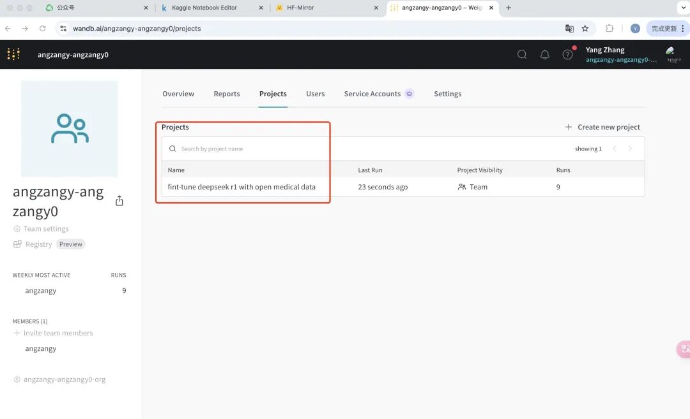Click the team avatar image
The width and height of the screenshot is (690, 419).
click(x=70, y=128)
